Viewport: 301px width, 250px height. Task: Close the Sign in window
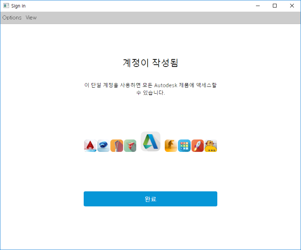[x=292, y=6]
